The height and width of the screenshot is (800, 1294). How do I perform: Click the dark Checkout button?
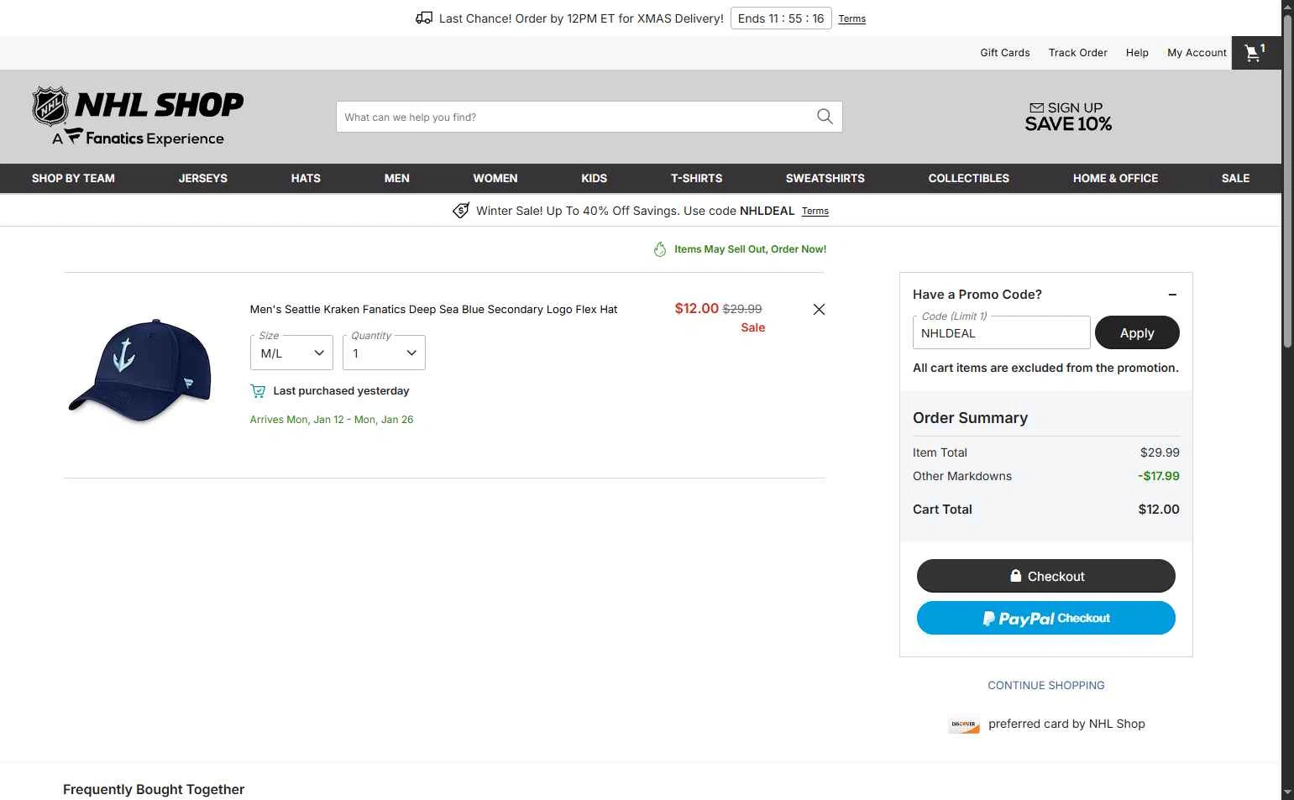pyautogui.click(x=1046, y=576)
